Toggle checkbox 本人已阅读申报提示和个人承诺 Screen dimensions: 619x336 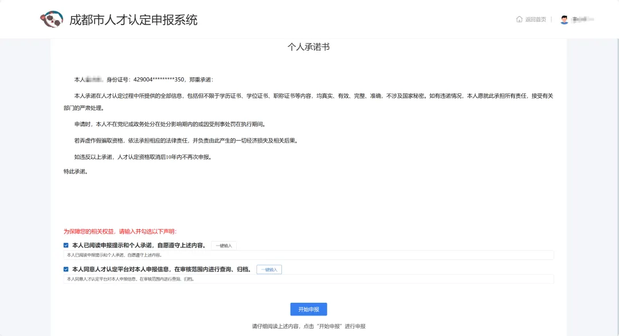(x=66, y=246)
